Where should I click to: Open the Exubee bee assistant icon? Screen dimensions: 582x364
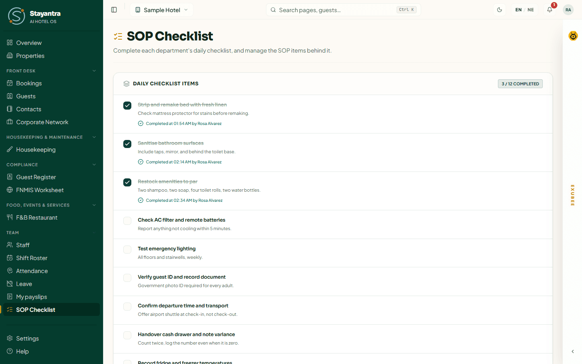point(573,36)
